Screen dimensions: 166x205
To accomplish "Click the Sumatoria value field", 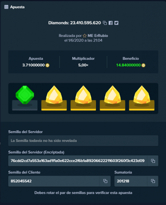I will pyautogui.click(x=131, y=181).
